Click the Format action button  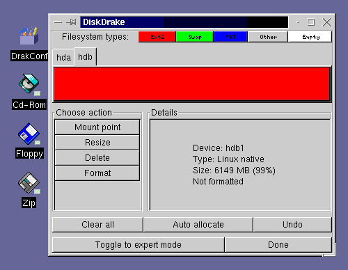97,173
